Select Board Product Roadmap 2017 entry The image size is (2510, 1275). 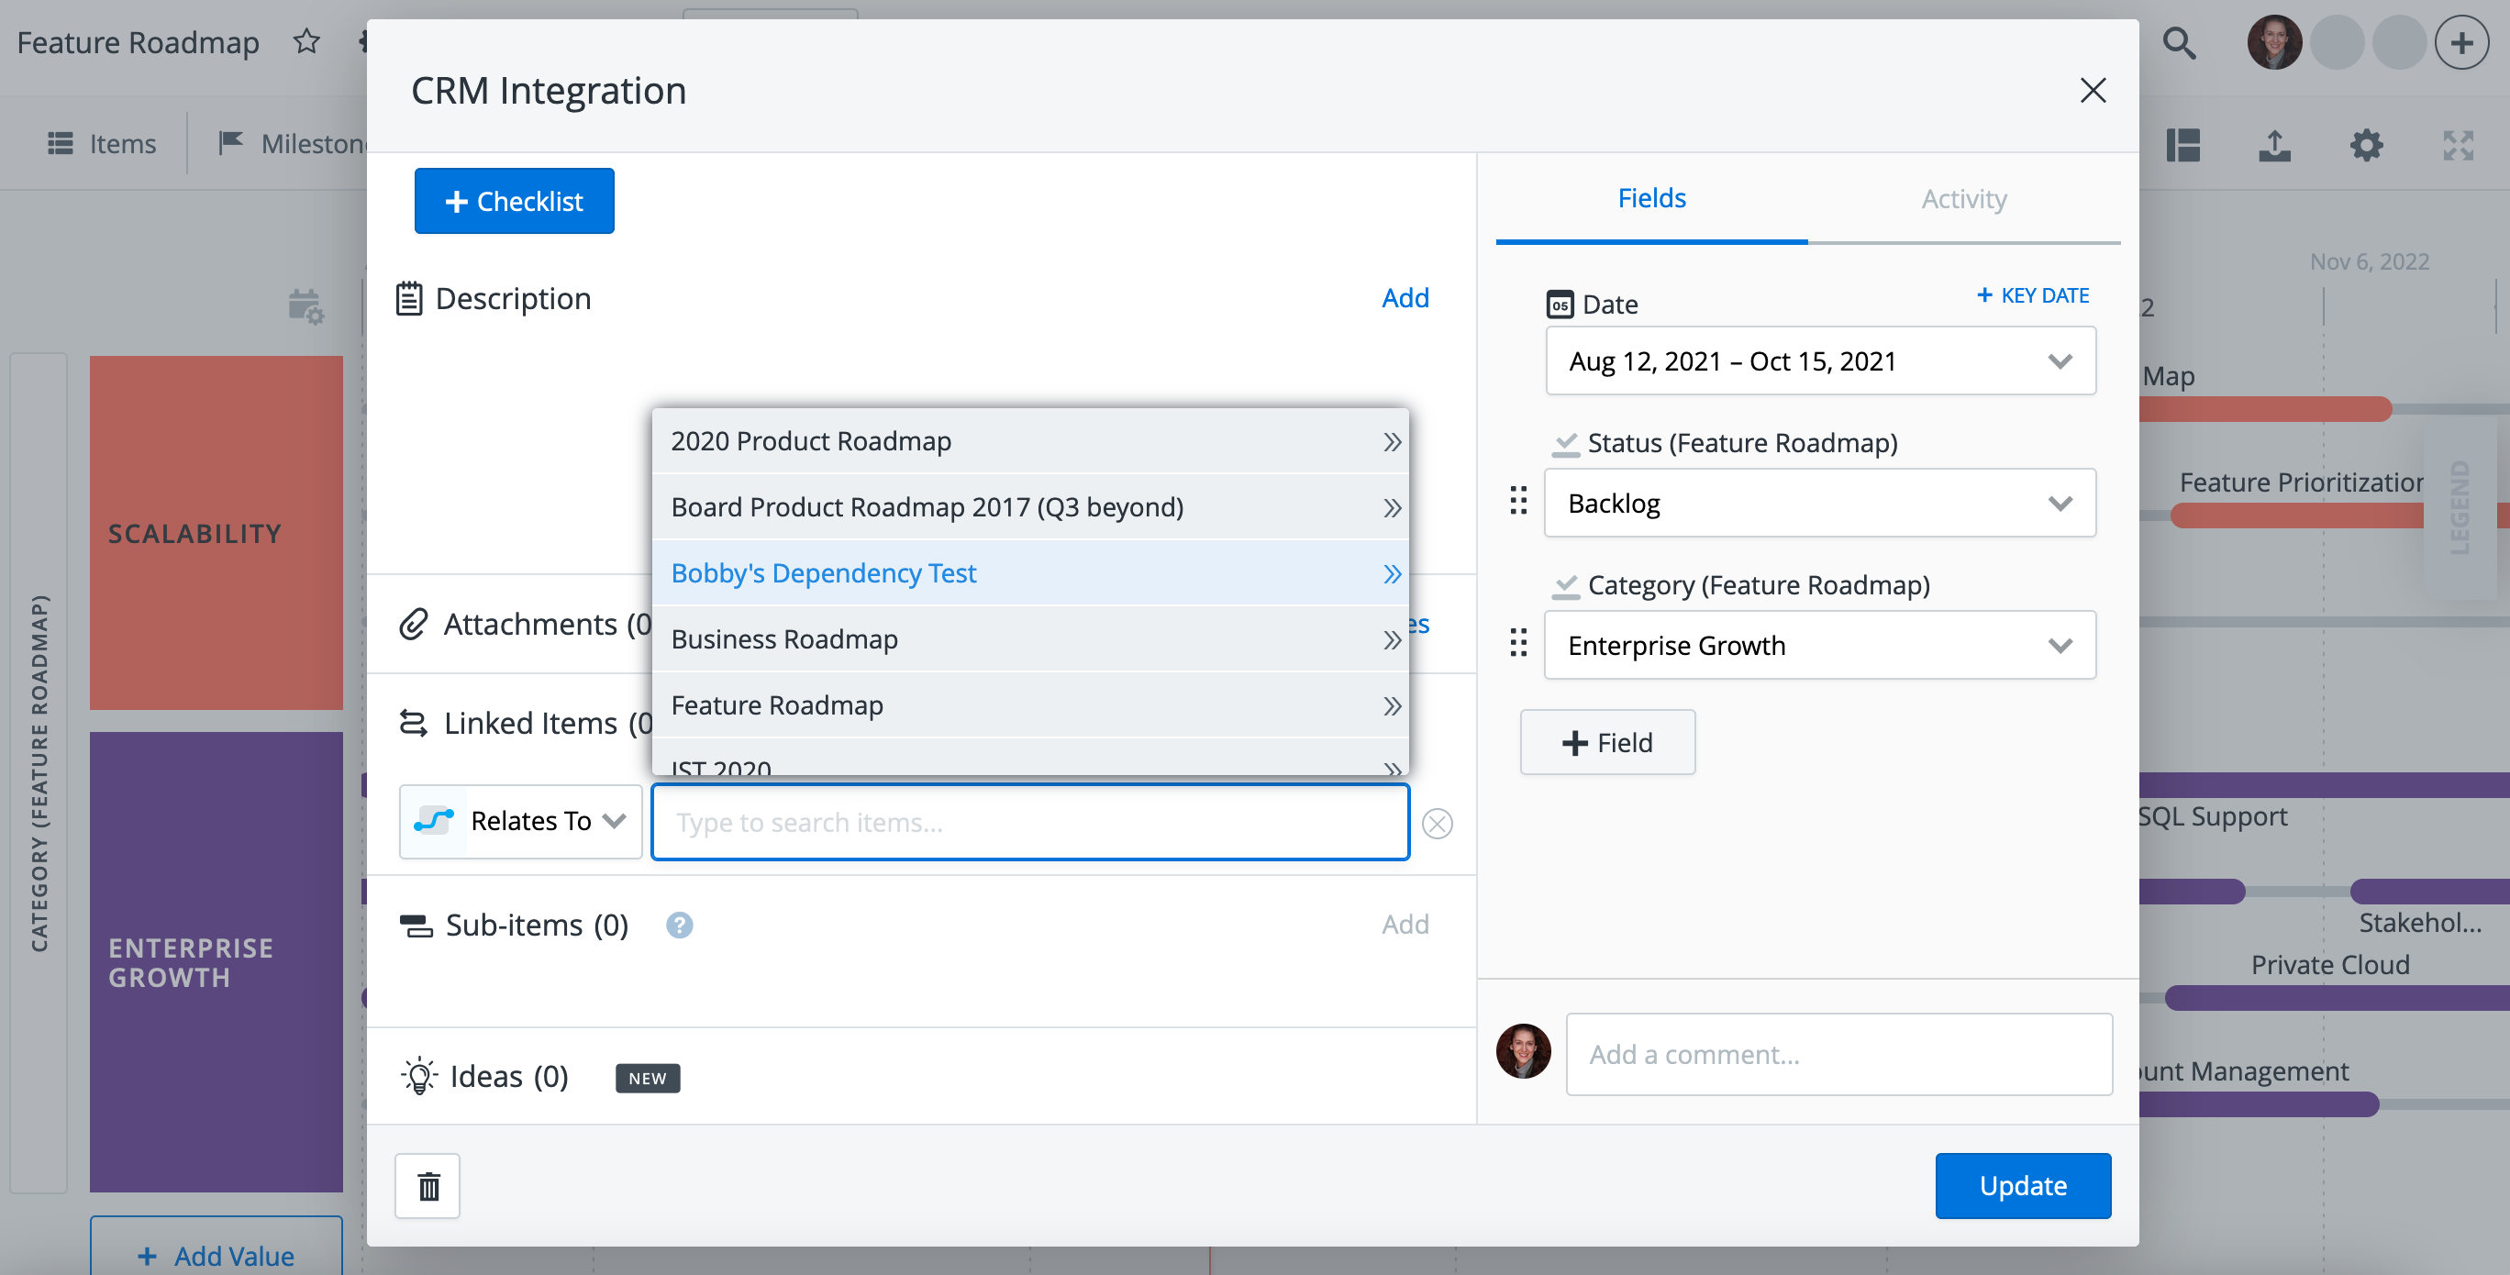1030,506
